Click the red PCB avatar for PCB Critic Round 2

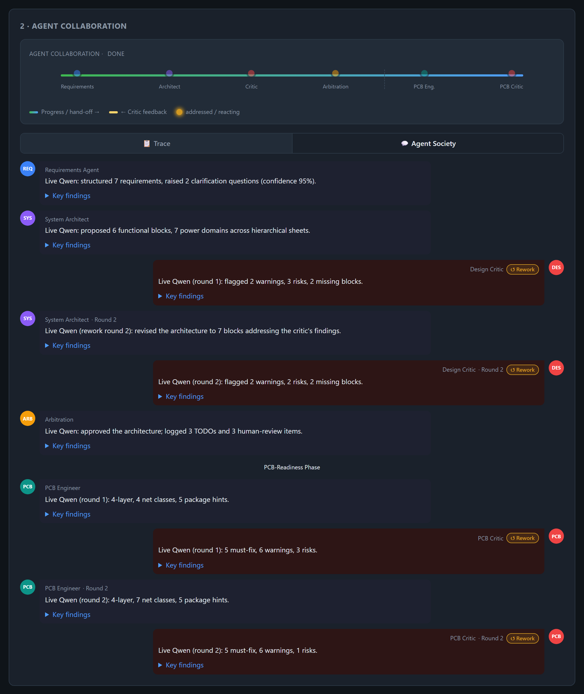click(x=556, y=636)
